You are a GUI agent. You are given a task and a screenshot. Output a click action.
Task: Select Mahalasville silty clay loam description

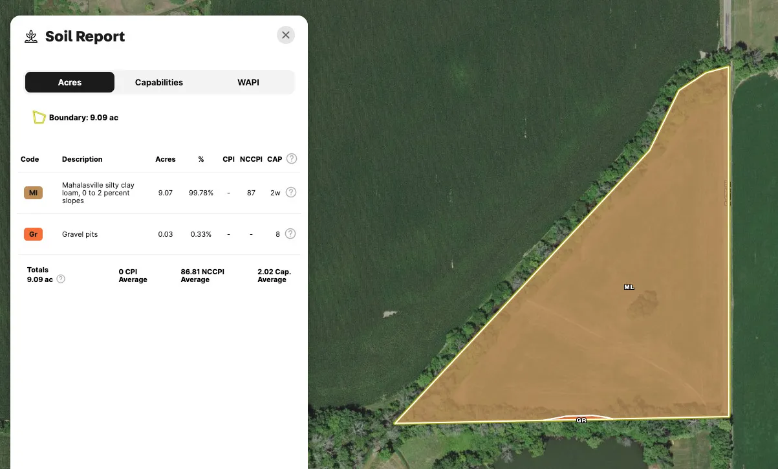(x=98, y=193)
